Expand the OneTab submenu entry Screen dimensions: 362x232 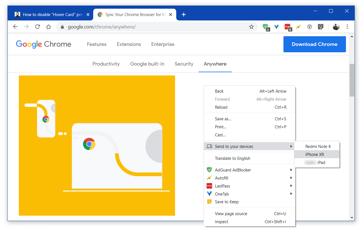pyautogui.click(x=249, y=194)
